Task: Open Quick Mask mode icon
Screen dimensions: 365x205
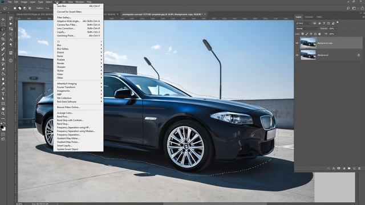Action: click(x=3, y=134)
